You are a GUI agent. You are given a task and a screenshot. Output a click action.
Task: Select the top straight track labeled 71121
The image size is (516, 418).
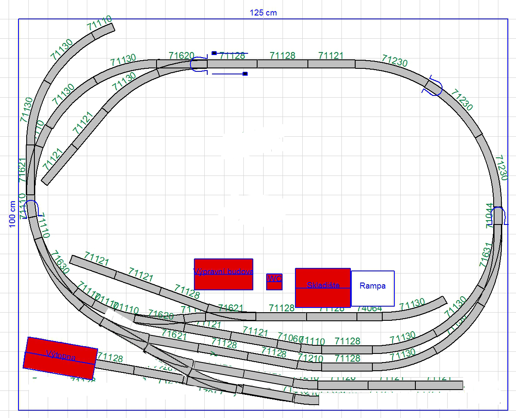pyautogui.click(x=331, y=64)
